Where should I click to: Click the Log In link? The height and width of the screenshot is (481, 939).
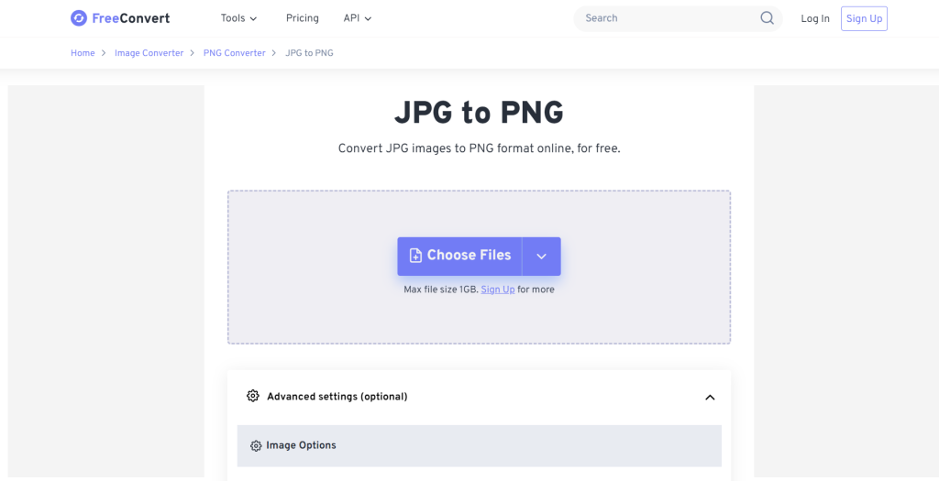(x=814, y=18)
